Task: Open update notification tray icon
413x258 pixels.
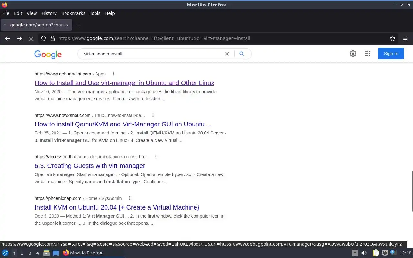Action: [x=393, y=253]
